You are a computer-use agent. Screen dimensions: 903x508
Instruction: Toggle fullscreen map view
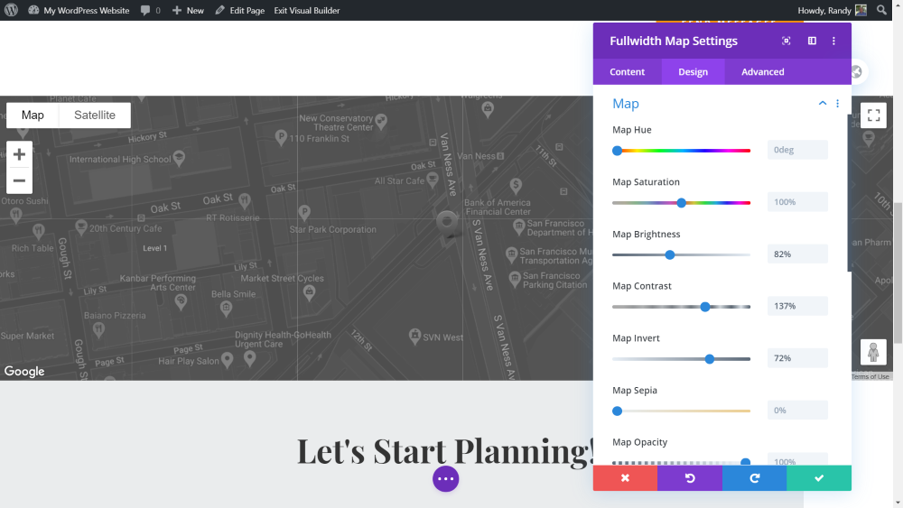[873, 115]
